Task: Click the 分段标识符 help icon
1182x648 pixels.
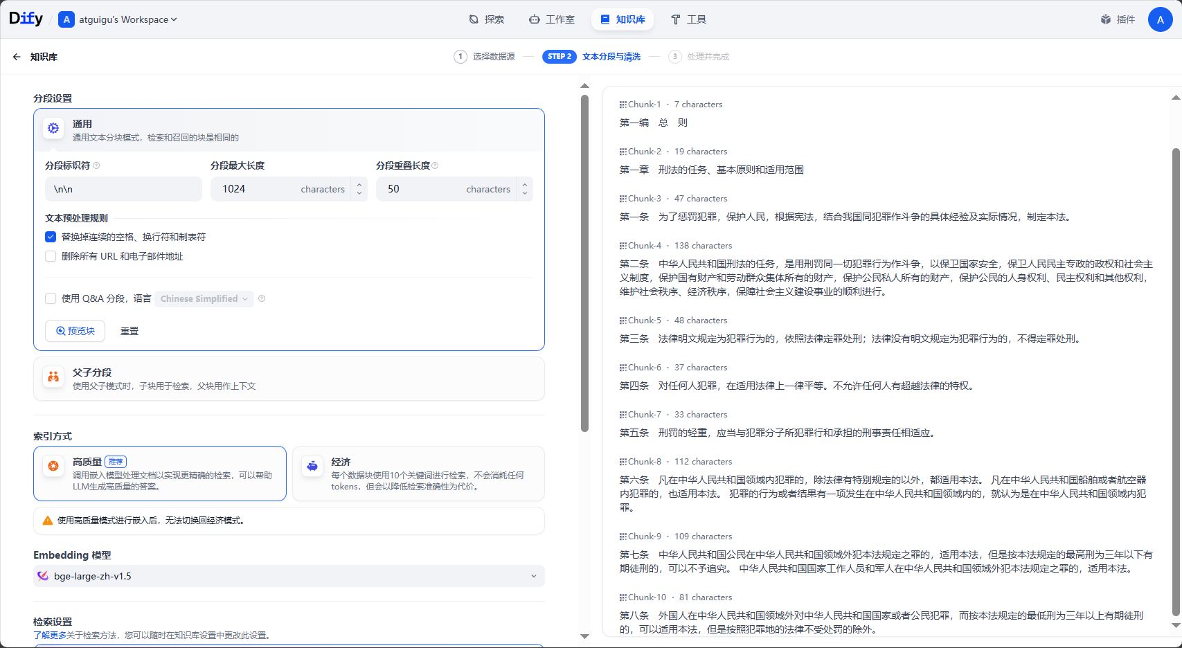Action: point(96,165)
